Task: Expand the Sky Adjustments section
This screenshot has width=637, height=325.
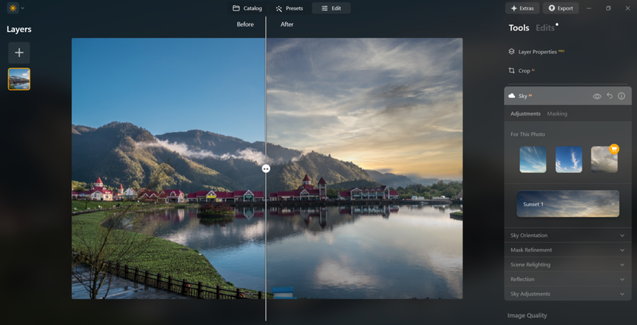Action: (x=567, y=294)
